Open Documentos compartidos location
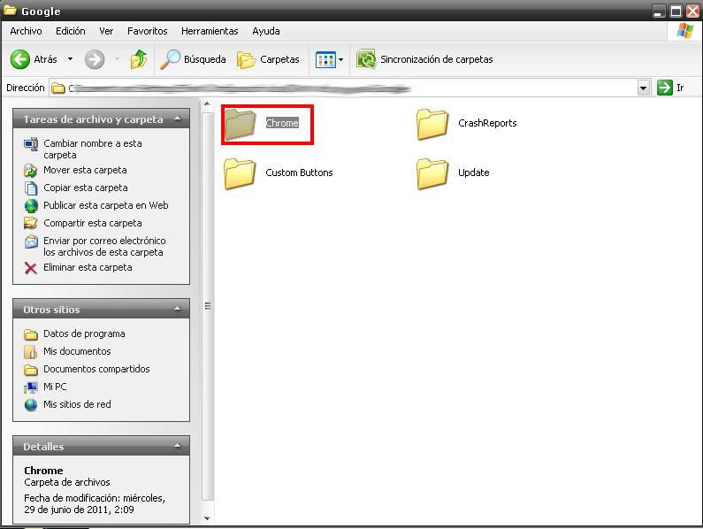The width and height of the screenshot is (703, 529). pyautogui.click(x=96, y=369)
